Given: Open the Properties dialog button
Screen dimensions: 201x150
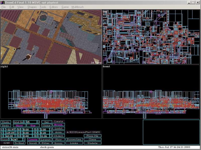Looking at the screenshot, I should pyautogui.click(x=74, y=139).
